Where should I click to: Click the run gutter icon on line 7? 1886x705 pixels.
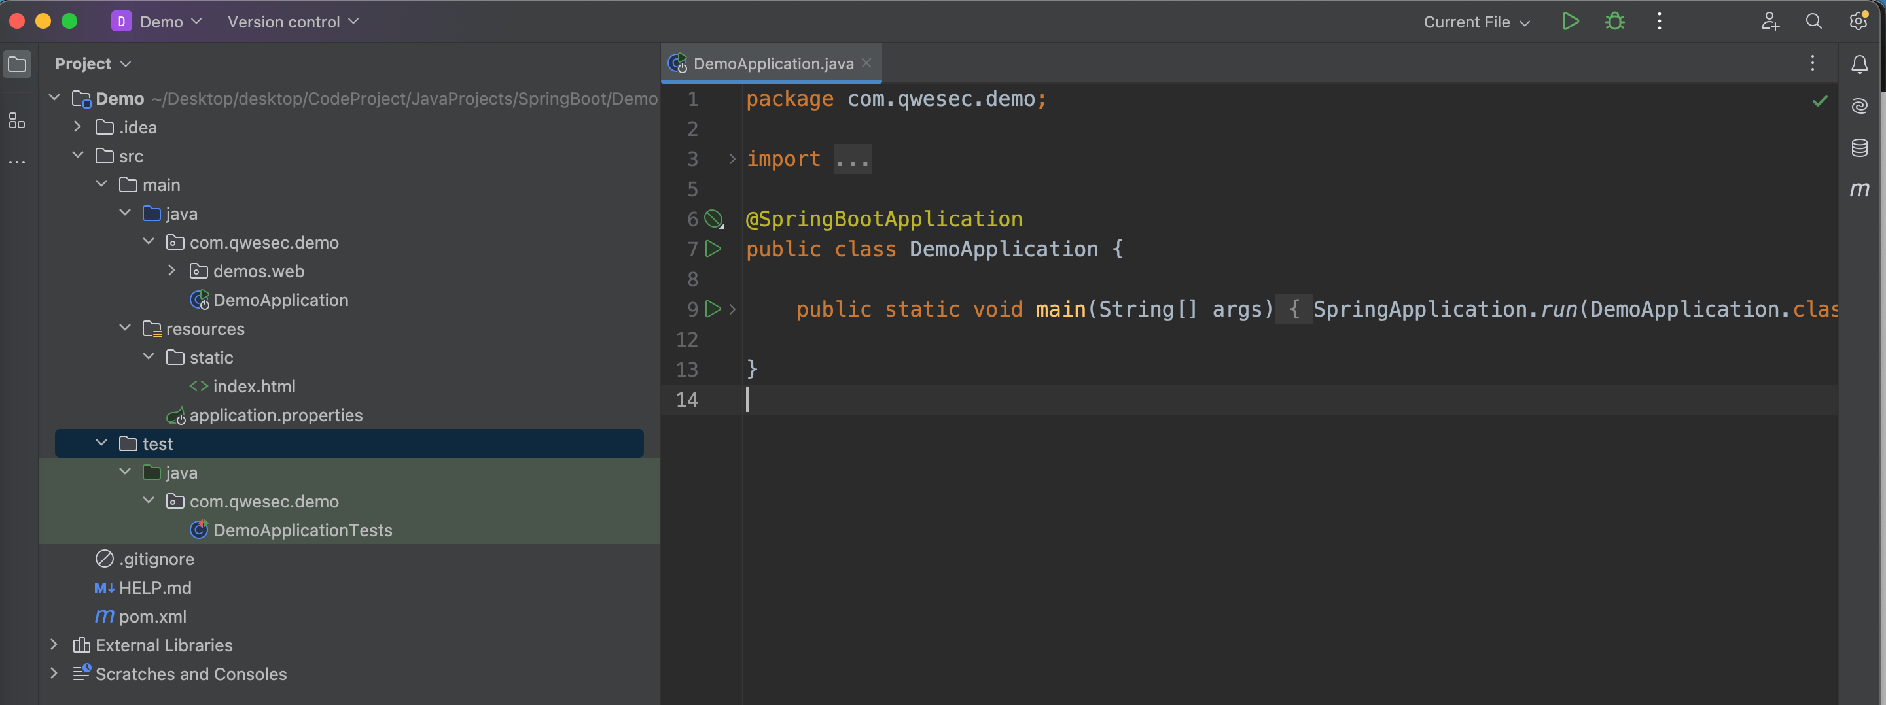click(x=713, y=249)
